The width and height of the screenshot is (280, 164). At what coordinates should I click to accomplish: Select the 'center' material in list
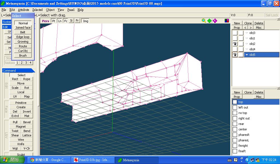point(243,129)
